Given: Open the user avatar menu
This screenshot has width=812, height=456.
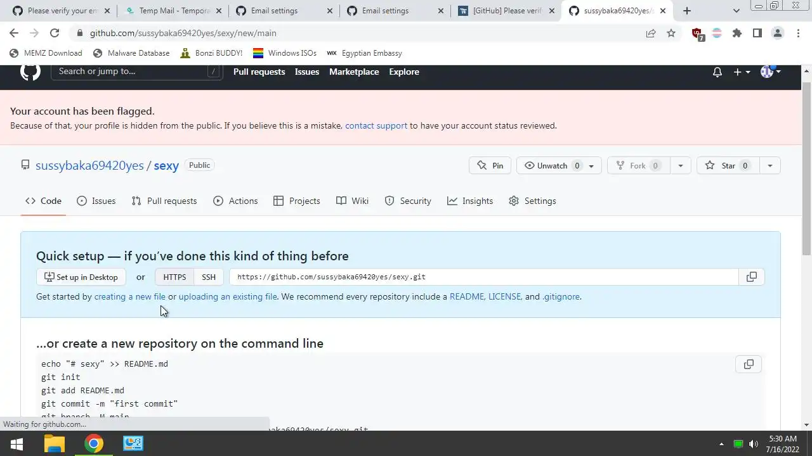Looking at the screenshot, I should tap(770, 72).
